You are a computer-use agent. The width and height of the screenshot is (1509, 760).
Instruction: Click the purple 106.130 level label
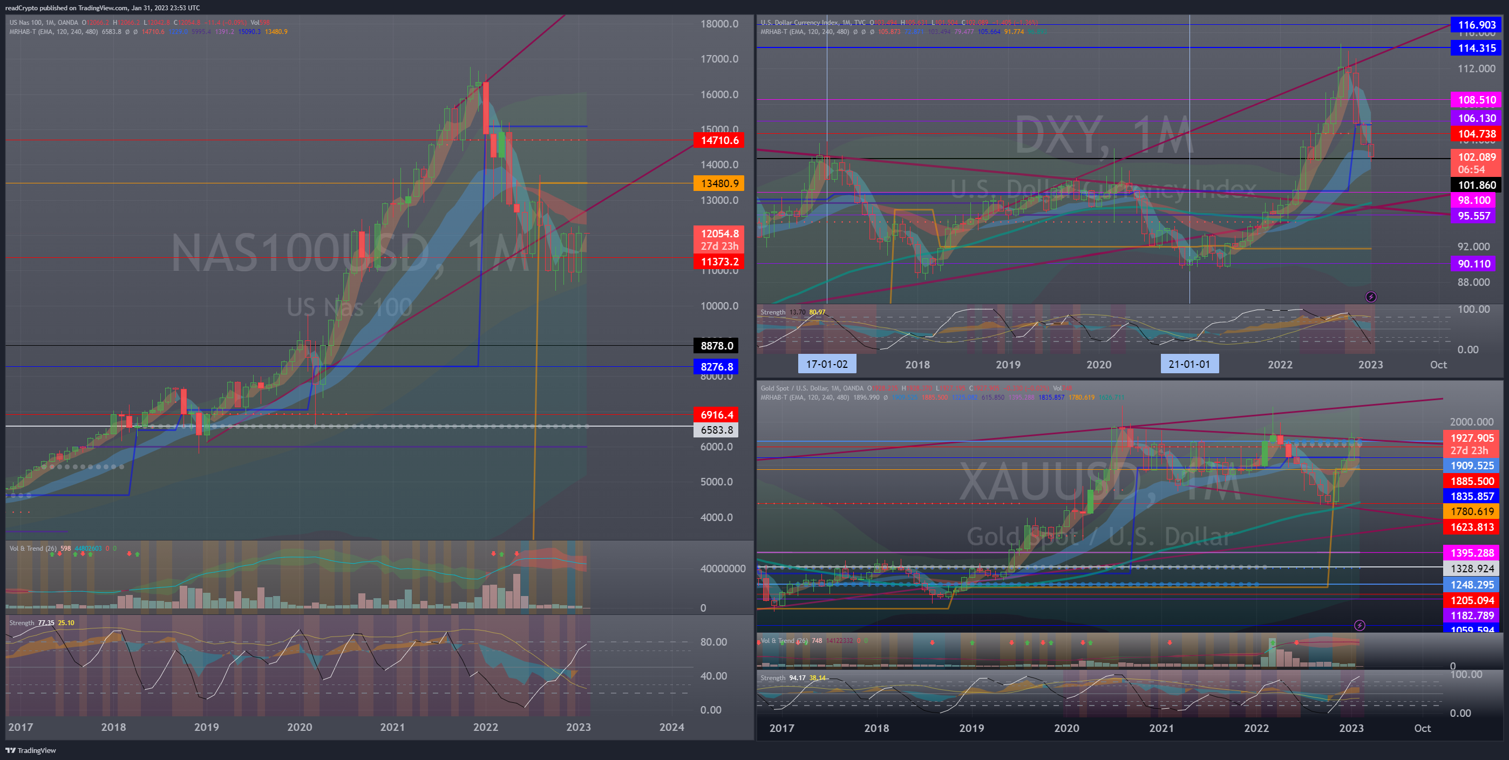point(1476,118)
